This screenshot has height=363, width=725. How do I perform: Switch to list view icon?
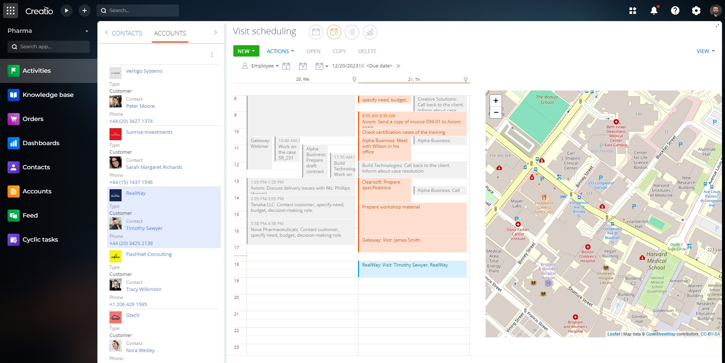tap(352, 32)
